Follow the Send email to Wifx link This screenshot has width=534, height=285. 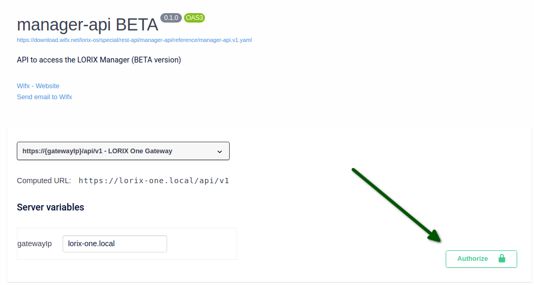point(44,97)
